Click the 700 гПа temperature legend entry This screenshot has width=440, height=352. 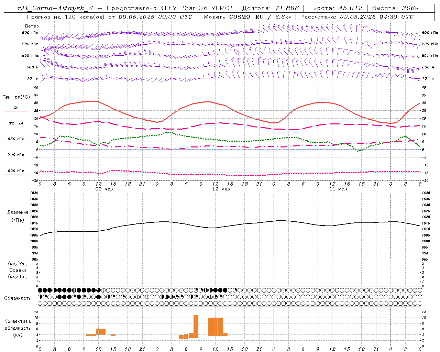point(16,155)
